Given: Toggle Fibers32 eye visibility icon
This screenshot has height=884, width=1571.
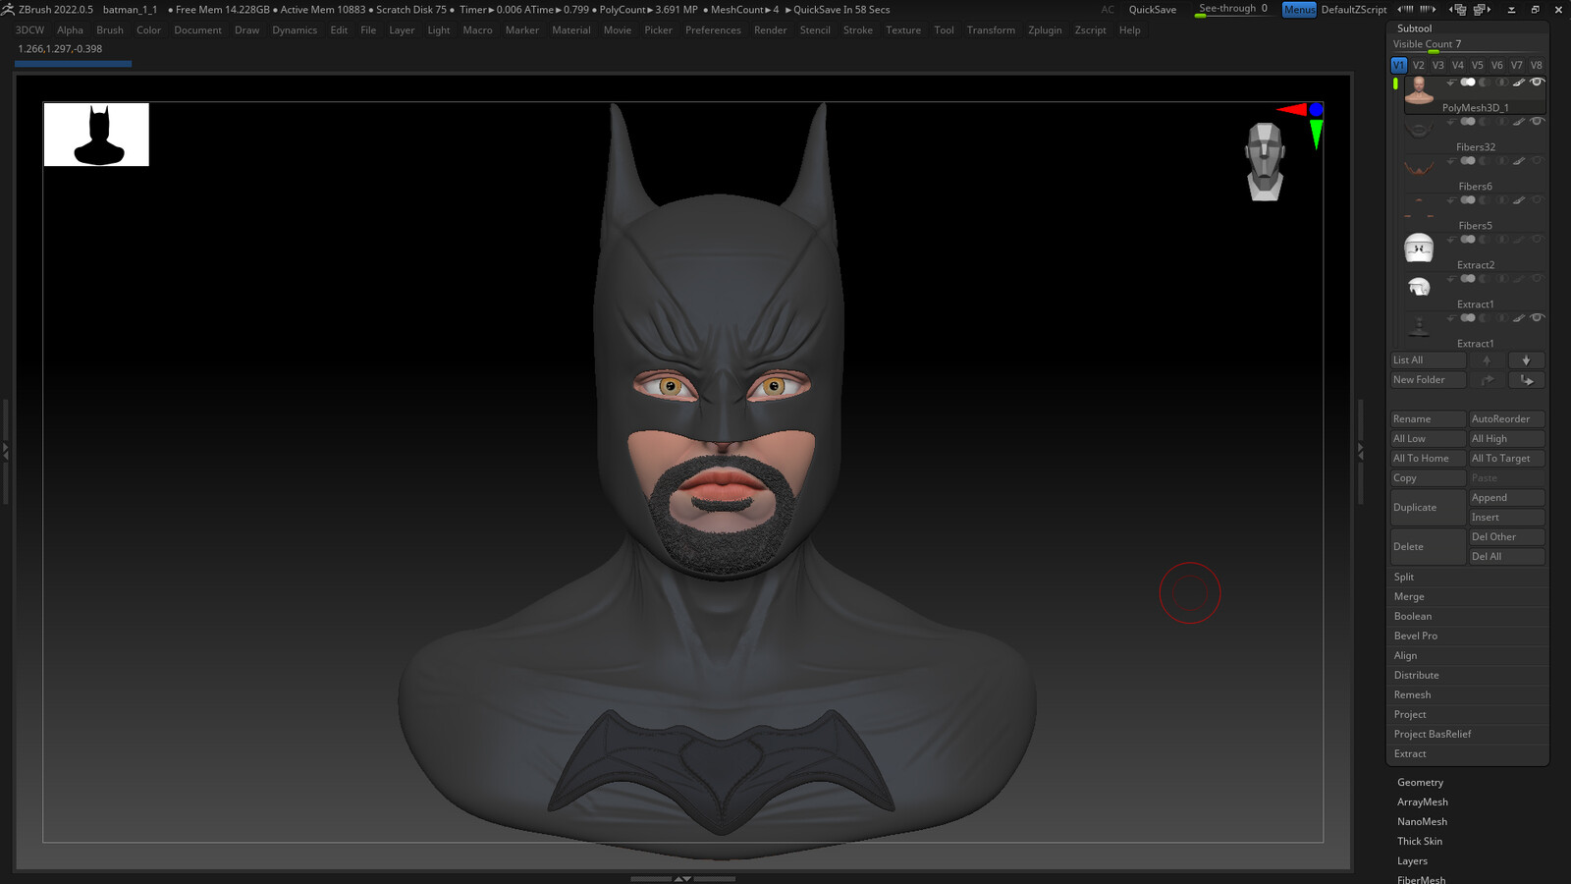Looking at the screenshot, I should 1538,122.
